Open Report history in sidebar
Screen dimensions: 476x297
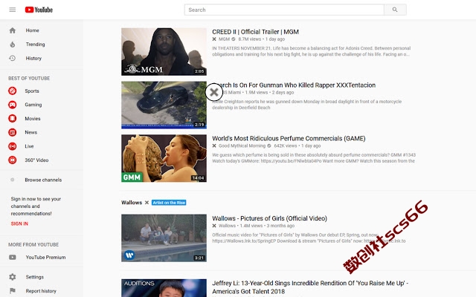tap(41, 291)
